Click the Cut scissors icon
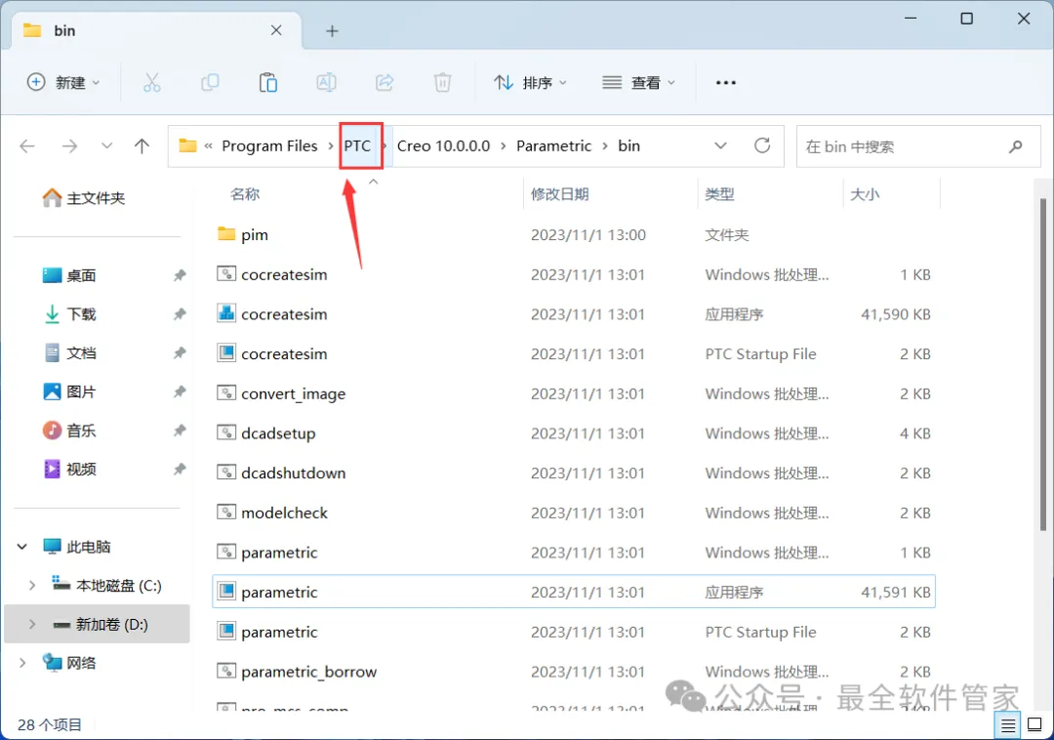Screen dimensions: 1054x740 pos(152,83)
